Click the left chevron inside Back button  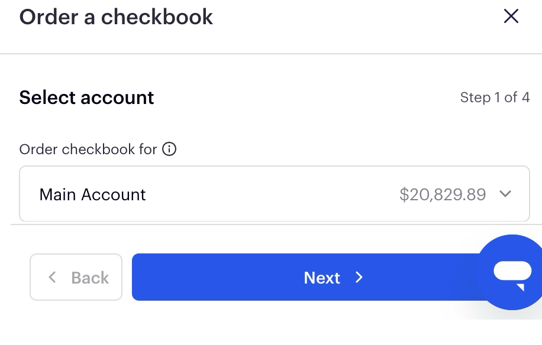tap(52, 277)
